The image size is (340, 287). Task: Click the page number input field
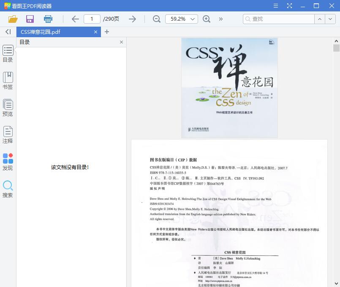(x=92, y=19)
